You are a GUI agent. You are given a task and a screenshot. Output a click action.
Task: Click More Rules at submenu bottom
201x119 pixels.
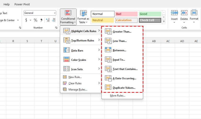pos(118,96)
